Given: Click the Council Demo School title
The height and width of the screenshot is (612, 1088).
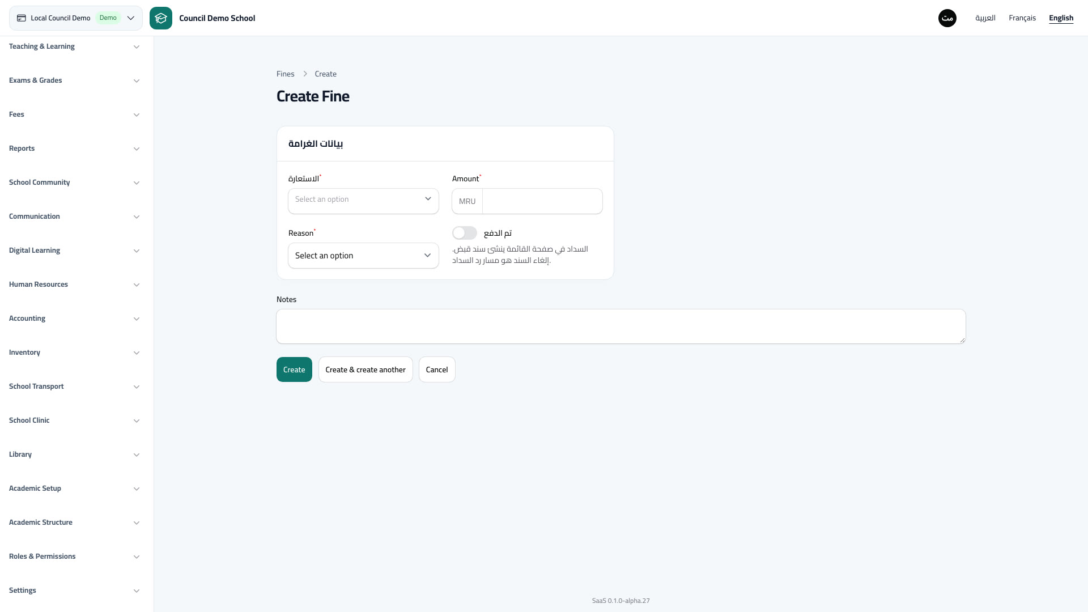Looking at the screenshot, I should 217,18.
